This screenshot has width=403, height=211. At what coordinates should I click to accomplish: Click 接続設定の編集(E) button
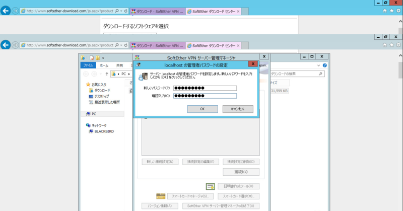200,162
